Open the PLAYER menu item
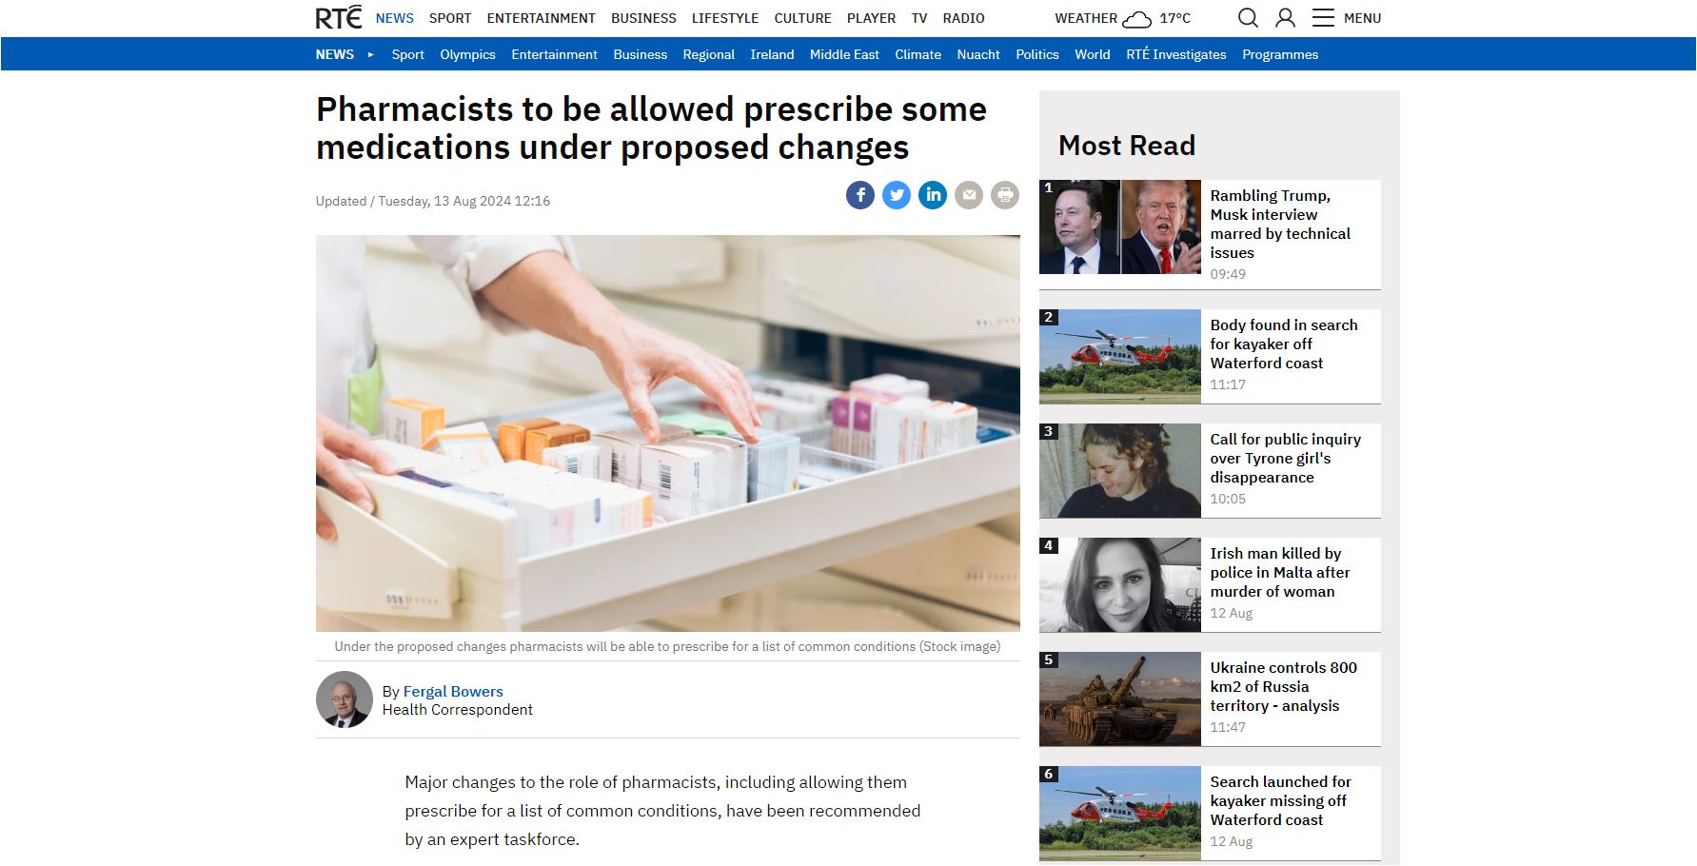The height and width of the screenshot is (866, 1697). point(871,18)
